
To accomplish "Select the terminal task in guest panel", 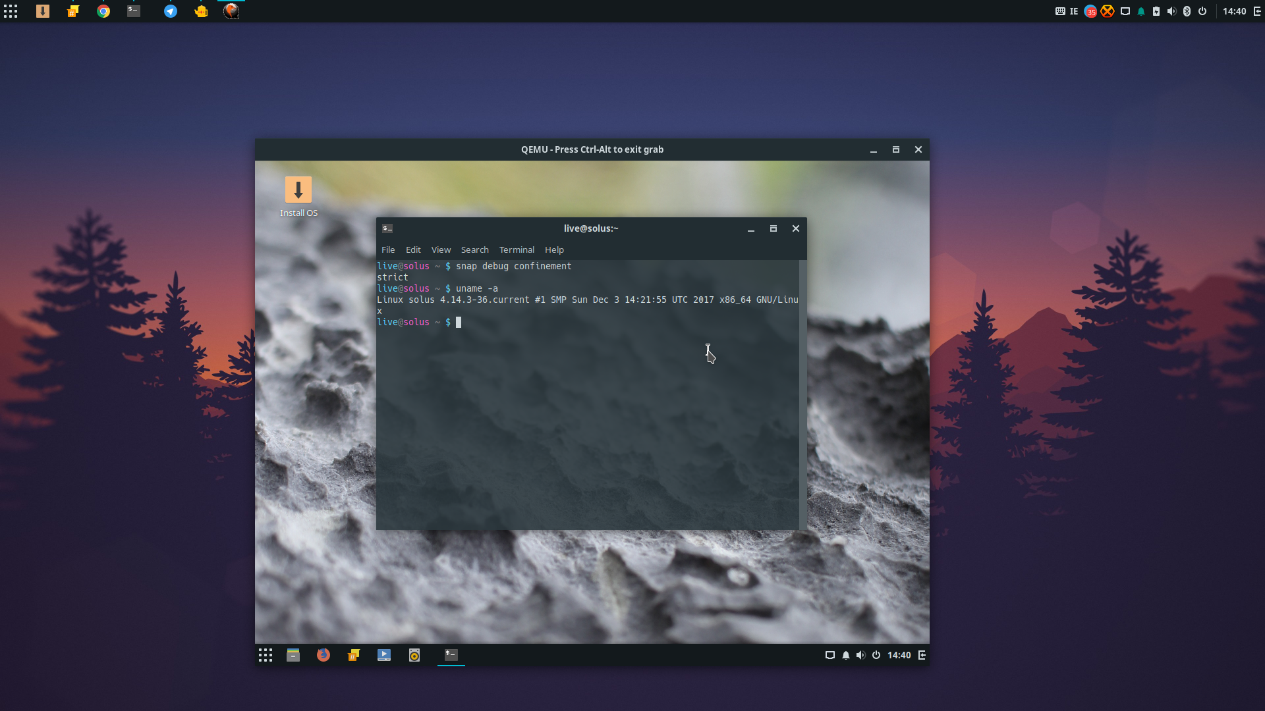I will [451, 655].
